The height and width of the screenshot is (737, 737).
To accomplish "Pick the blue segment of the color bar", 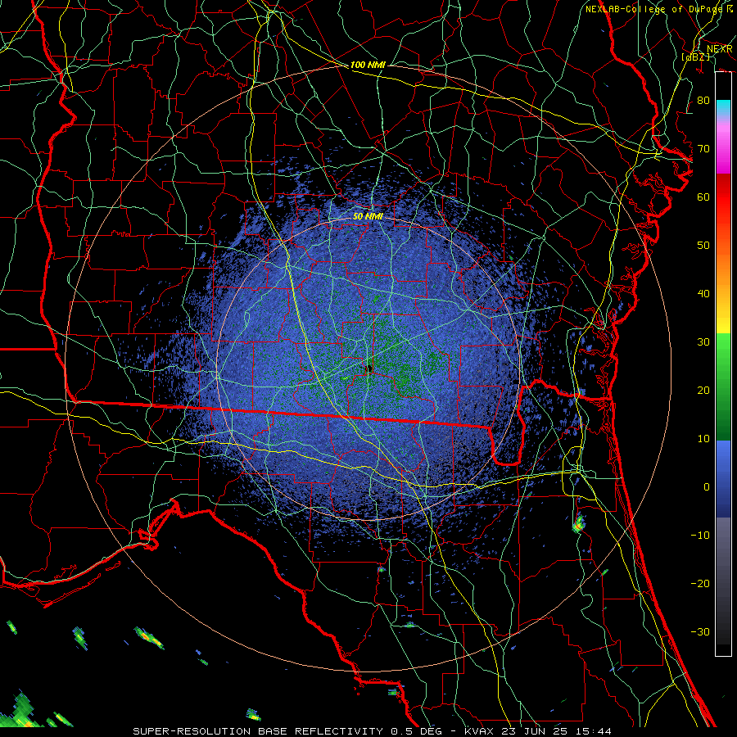I will click(723, 478).
